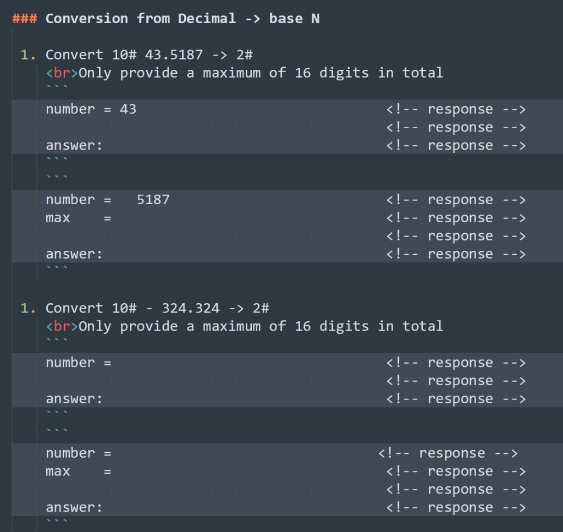The width and height of the screenshot is (563, 532).
Task: Click the topmost response comment
Action: click(x=455, y=108)
